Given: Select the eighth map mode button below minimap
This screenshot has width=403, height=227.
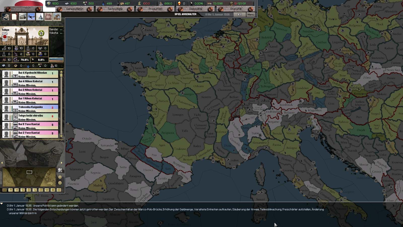Looking at the screenshot, I should click(47, 190).
